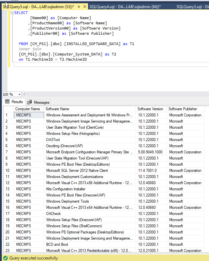
Task: Click the Software Publisher column header
Action: pos(183,109)
